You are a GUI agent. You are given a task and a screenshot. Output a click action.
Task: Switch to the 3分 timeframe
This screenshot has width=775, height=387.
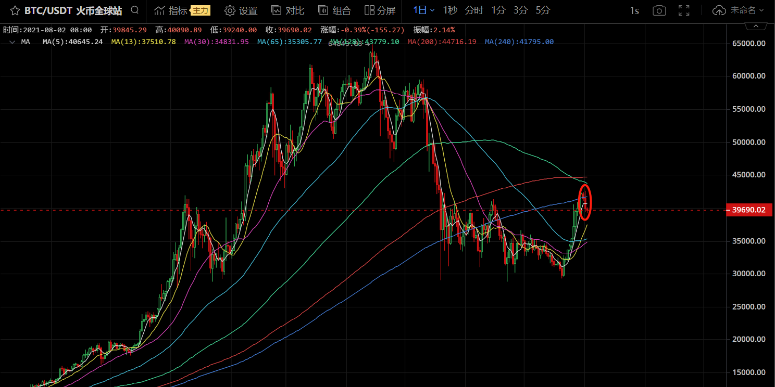click(x=520, y=10)
